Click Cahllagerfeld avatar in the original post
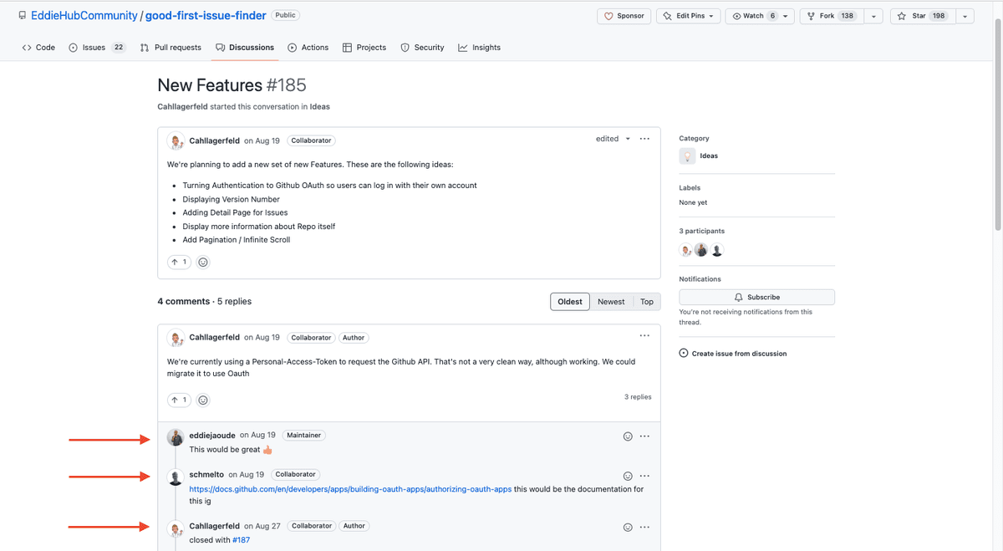 (176, 140)
